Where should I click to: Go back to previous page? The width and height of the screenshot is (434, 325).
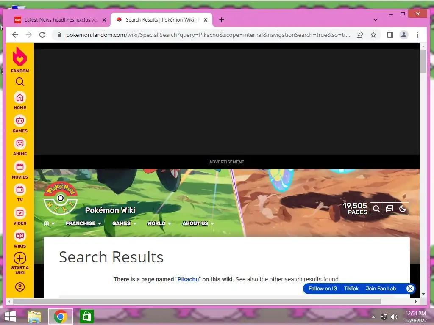[15, 35]
